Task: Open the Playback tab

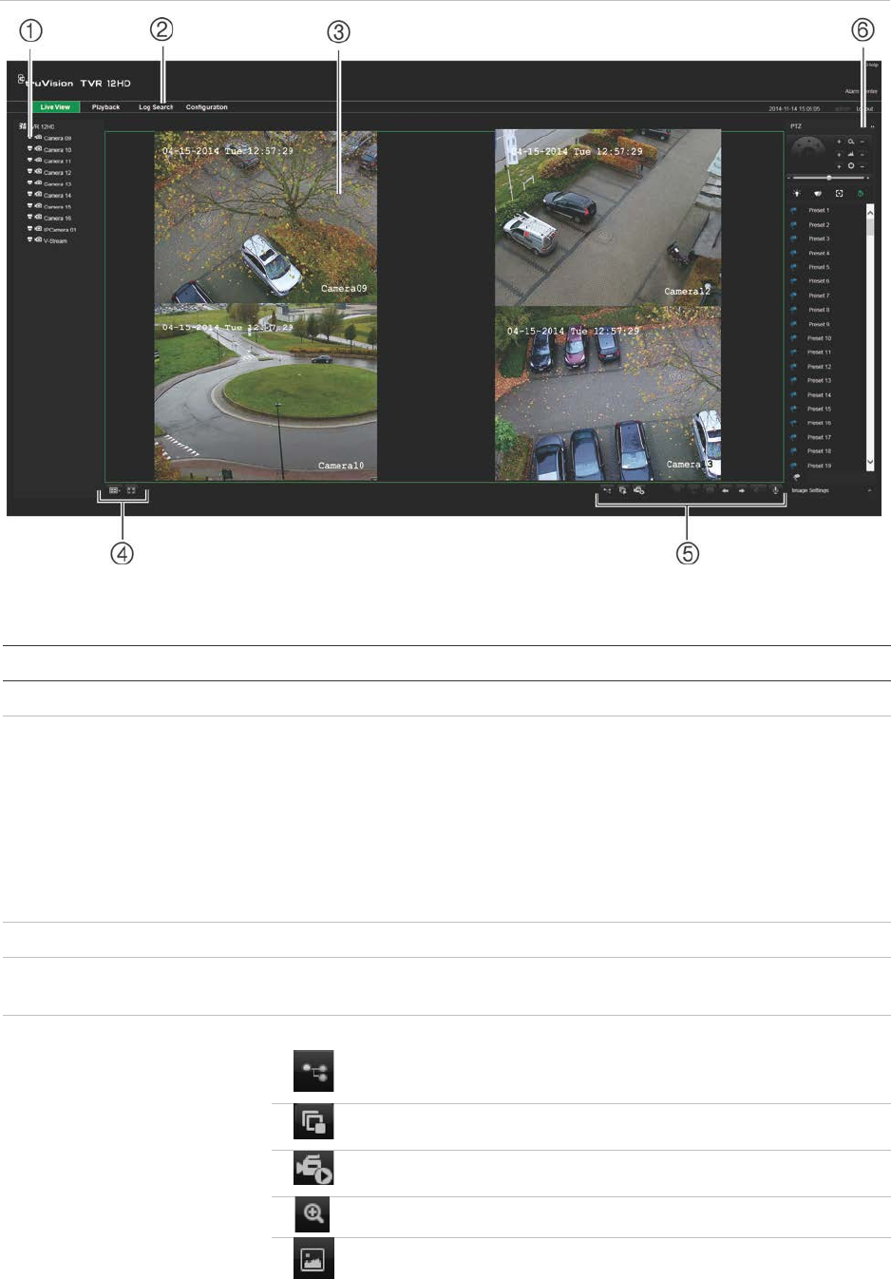Action: (x=106, y=107)
